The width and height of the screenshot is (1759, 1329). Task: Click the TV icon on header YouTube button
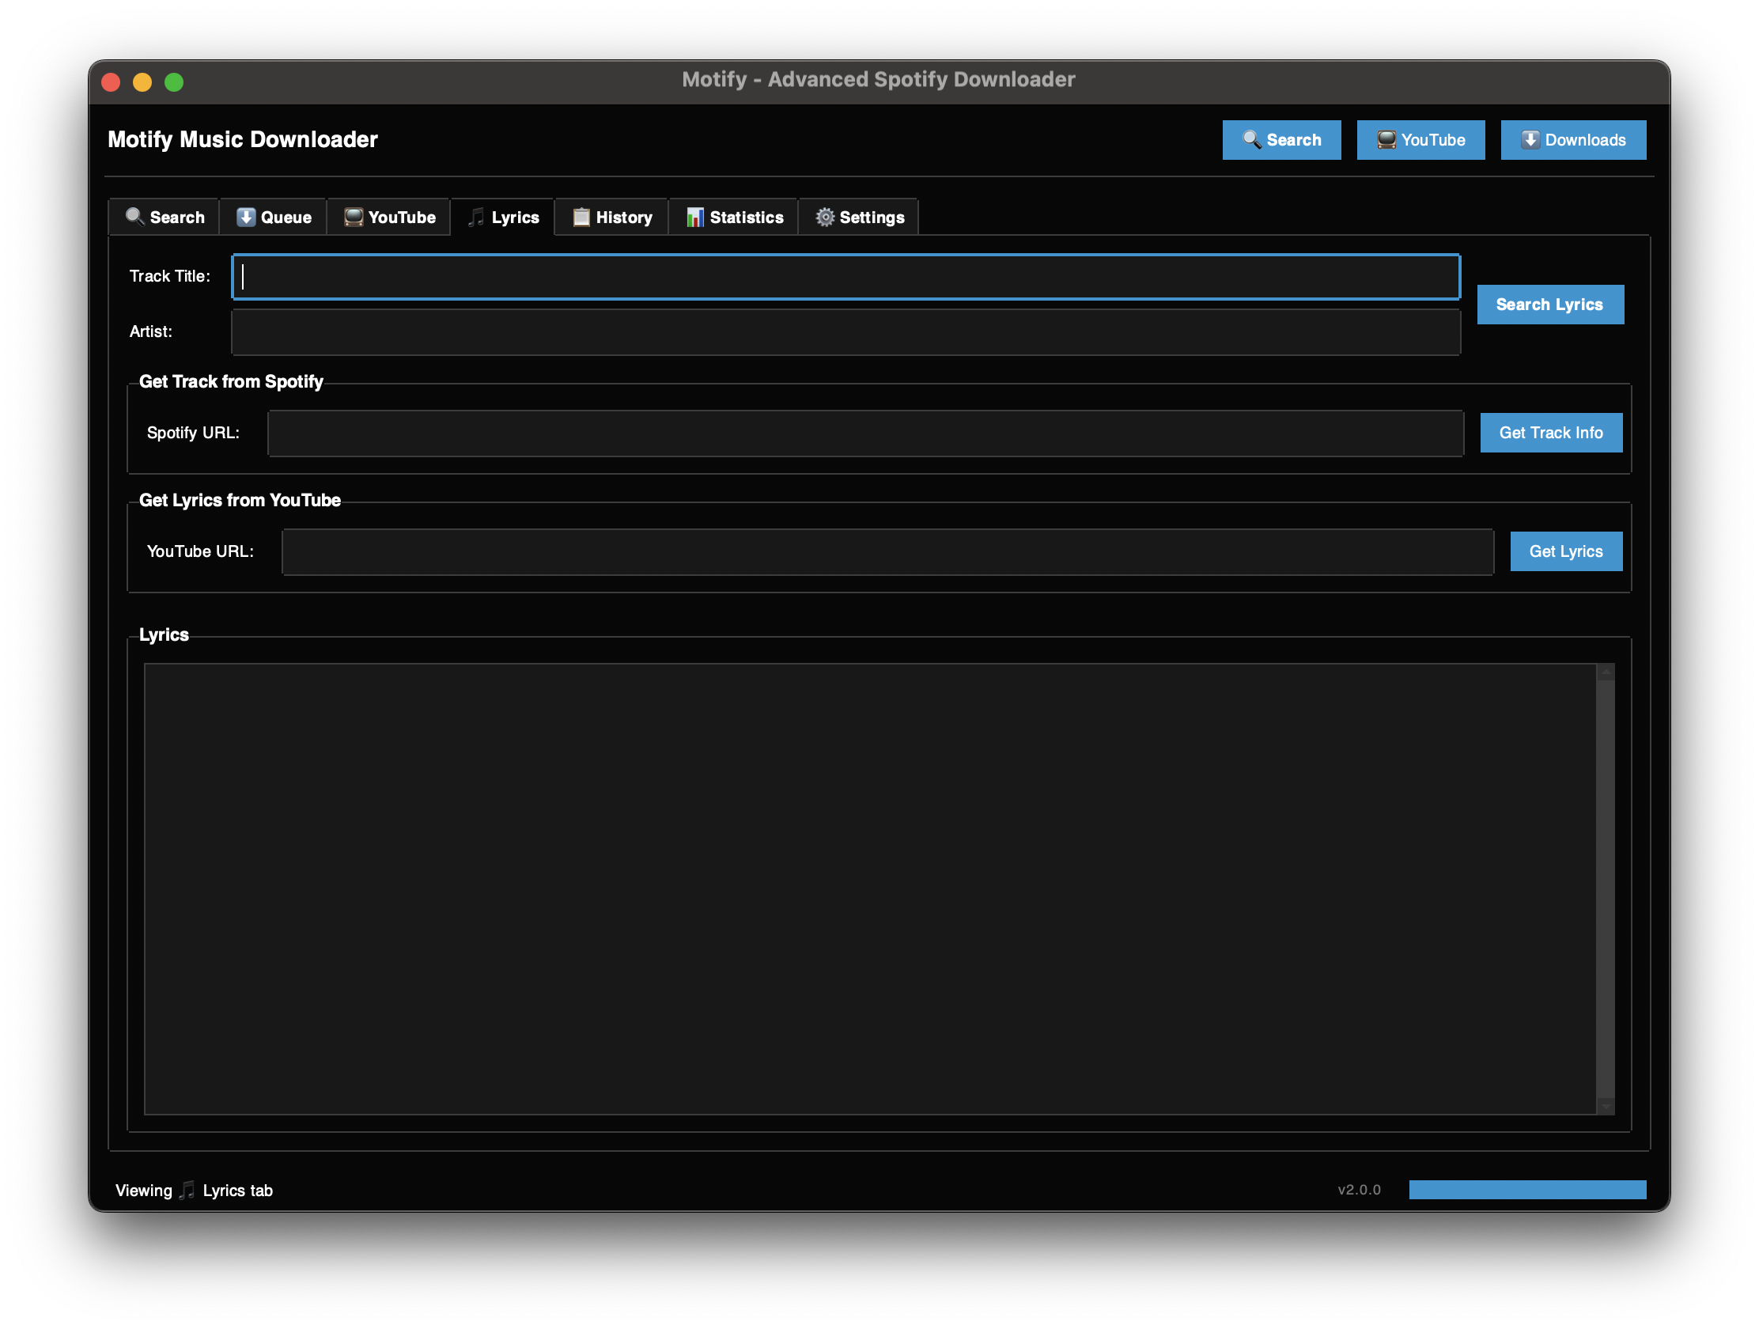[x=1386, y=140]
